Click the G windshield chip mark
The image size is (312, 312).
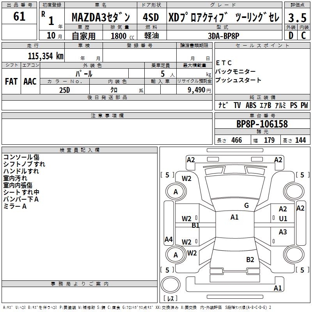[x=246, y=206]
